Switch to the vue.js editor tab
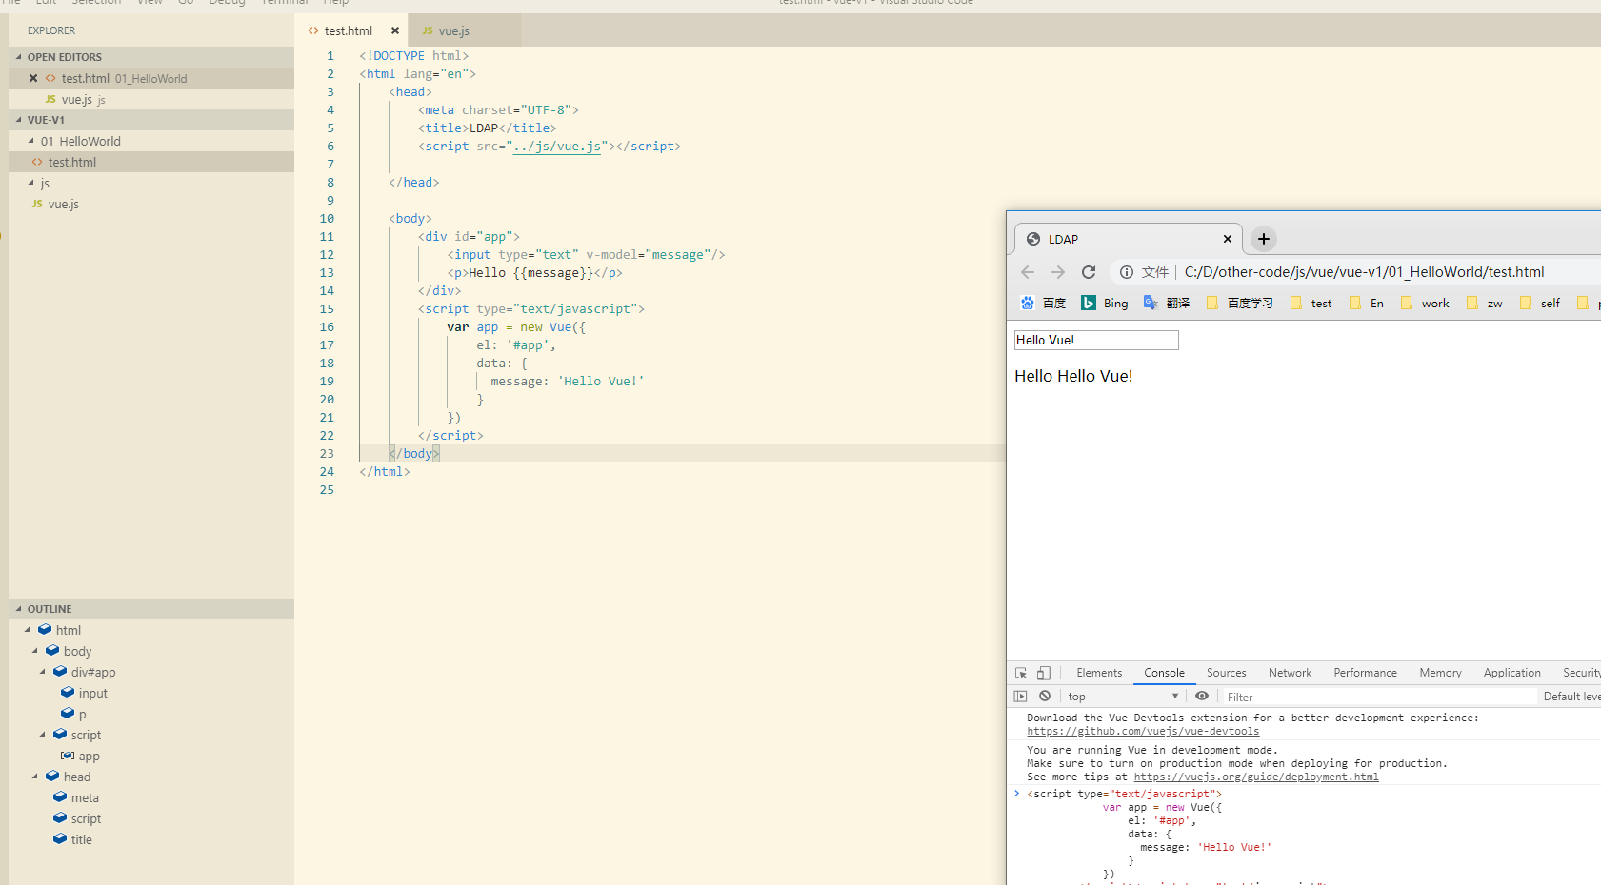The width and height of the screenshot is (1601, 885). (x=453, y=30)
